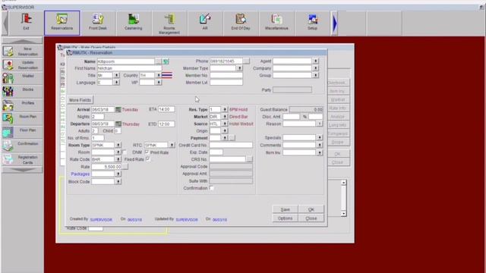
Task: Expand the Block Code dropdown
Action: pos(118,182)
